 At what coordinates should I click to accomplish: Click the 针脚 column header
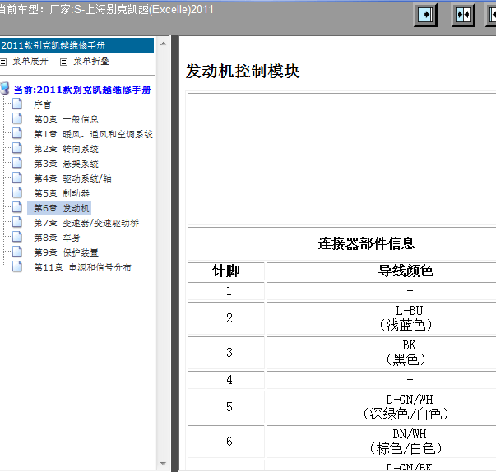[226, 271]
